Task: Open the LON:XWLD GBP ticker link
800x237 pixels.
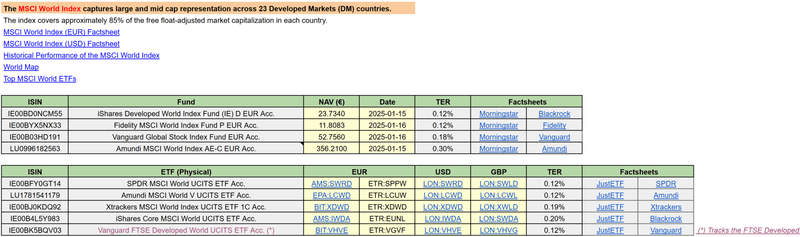Action: tap(499, 207)
